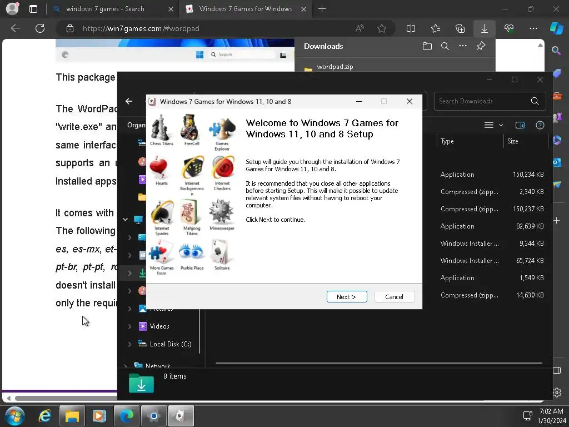Open wordpad.zip download entry
The width and height of the screenshot is (569, 427).
click(335, 67)
